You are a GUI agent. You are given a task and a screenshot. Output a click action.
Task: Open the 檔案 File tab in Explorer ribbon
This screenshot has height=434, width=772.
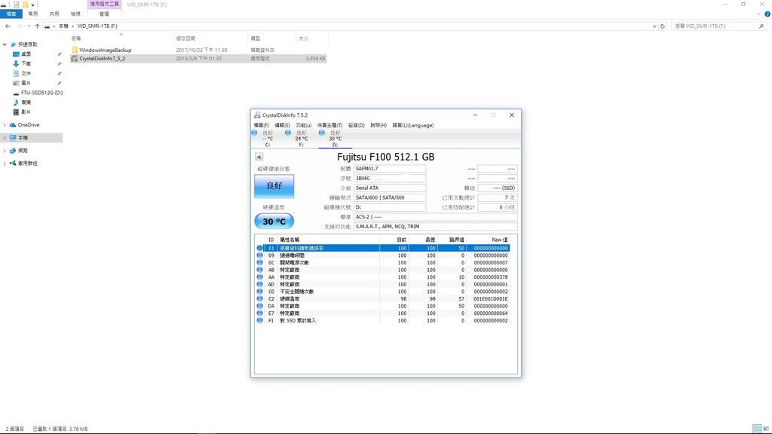pos(11,14)
